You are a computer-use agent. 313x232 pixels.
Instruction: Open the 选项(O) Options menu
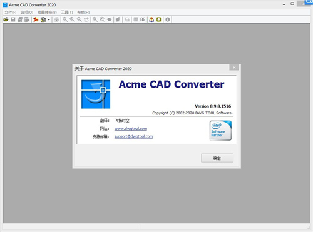[x=27, y=13]
